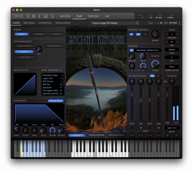193x173 pixels.
Task: Open the Opus 1 & 2 output dropdown
Action: click(x=172, y=128)
